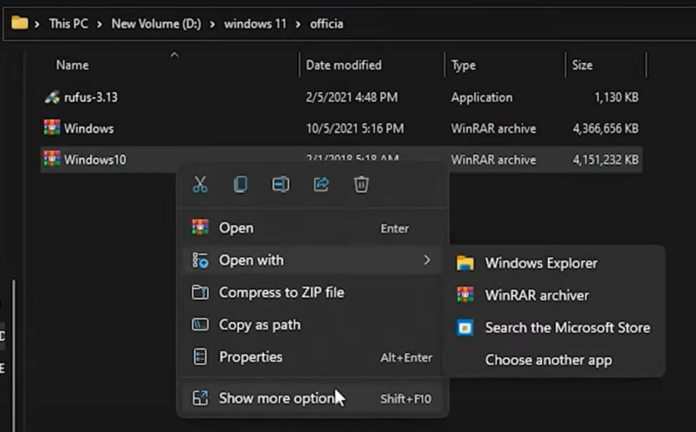Click WinRAR archive type in Windows10 row
This screenshot has height=432, width=696.
[493, 159]
